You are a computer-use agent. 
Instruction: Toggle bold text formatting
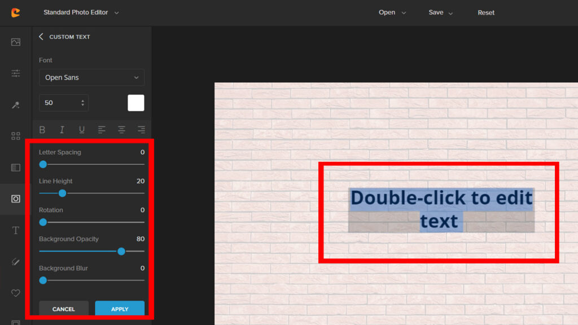point(42,130)
